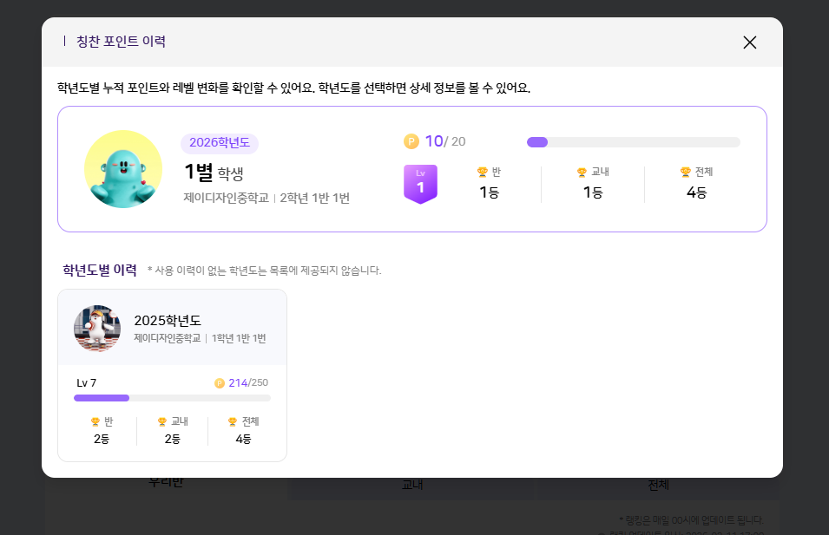Close the 칭찬 포인트 이력 dialog
Viewport: 829px width, 535px height.
[x=750, y=42]
